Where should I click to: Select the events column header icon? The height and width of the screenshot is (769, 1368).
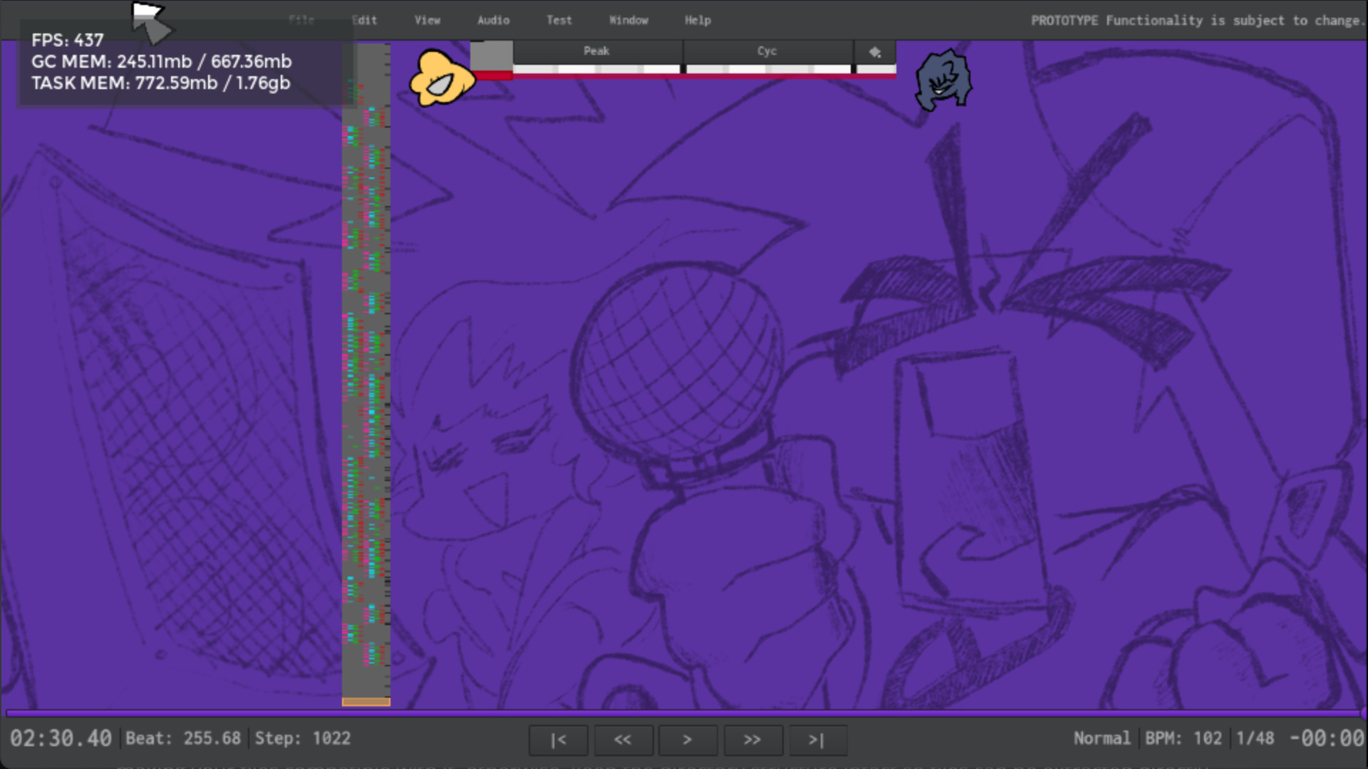point(875,52)
